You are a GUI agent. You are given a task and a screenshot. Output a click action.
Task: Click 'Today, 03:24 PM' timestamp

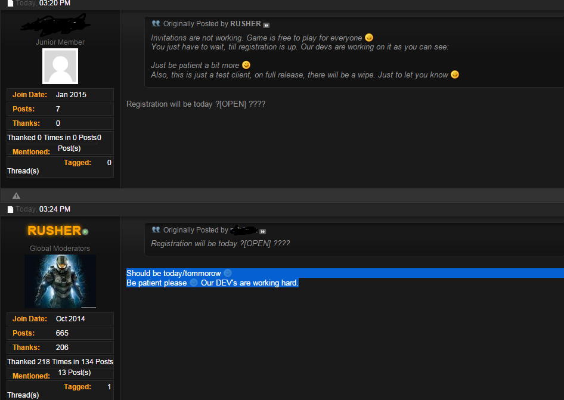[43, 209]
